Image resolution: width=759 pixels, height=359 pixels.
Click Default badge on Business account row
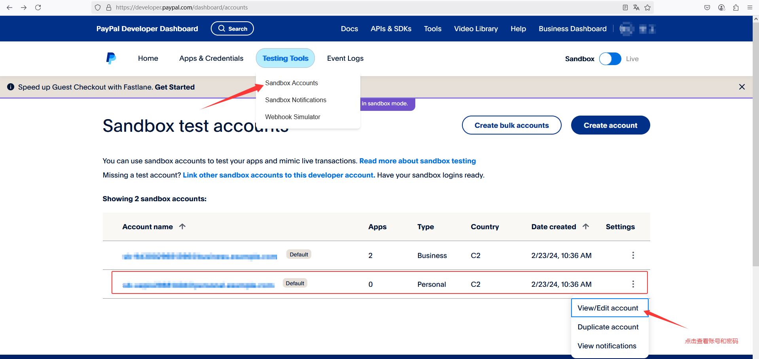[299, 254]
